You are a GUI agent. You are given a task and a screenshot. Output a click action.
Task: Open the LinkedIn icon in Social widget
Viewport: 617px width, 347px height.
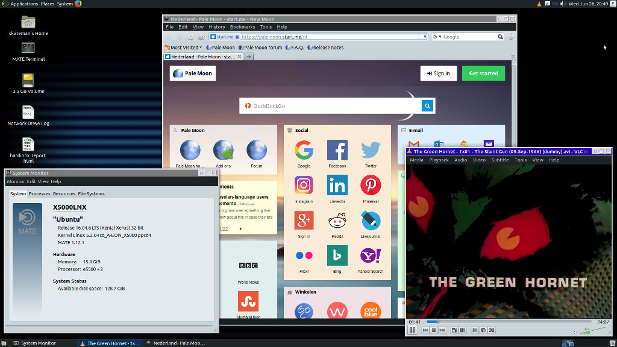pos(337,185)
